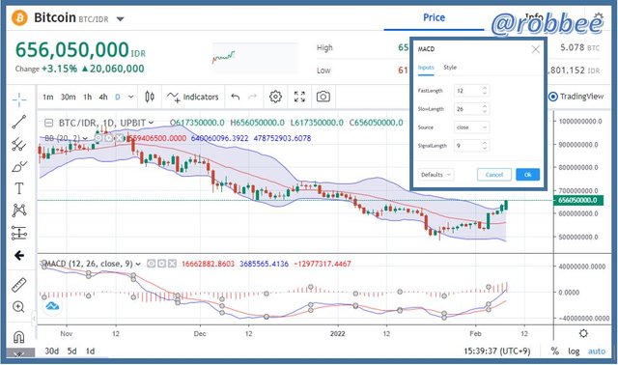Hide the MACD indicator with eye icon
This screenshot has width=618, height=365.
tap(151, 264)
